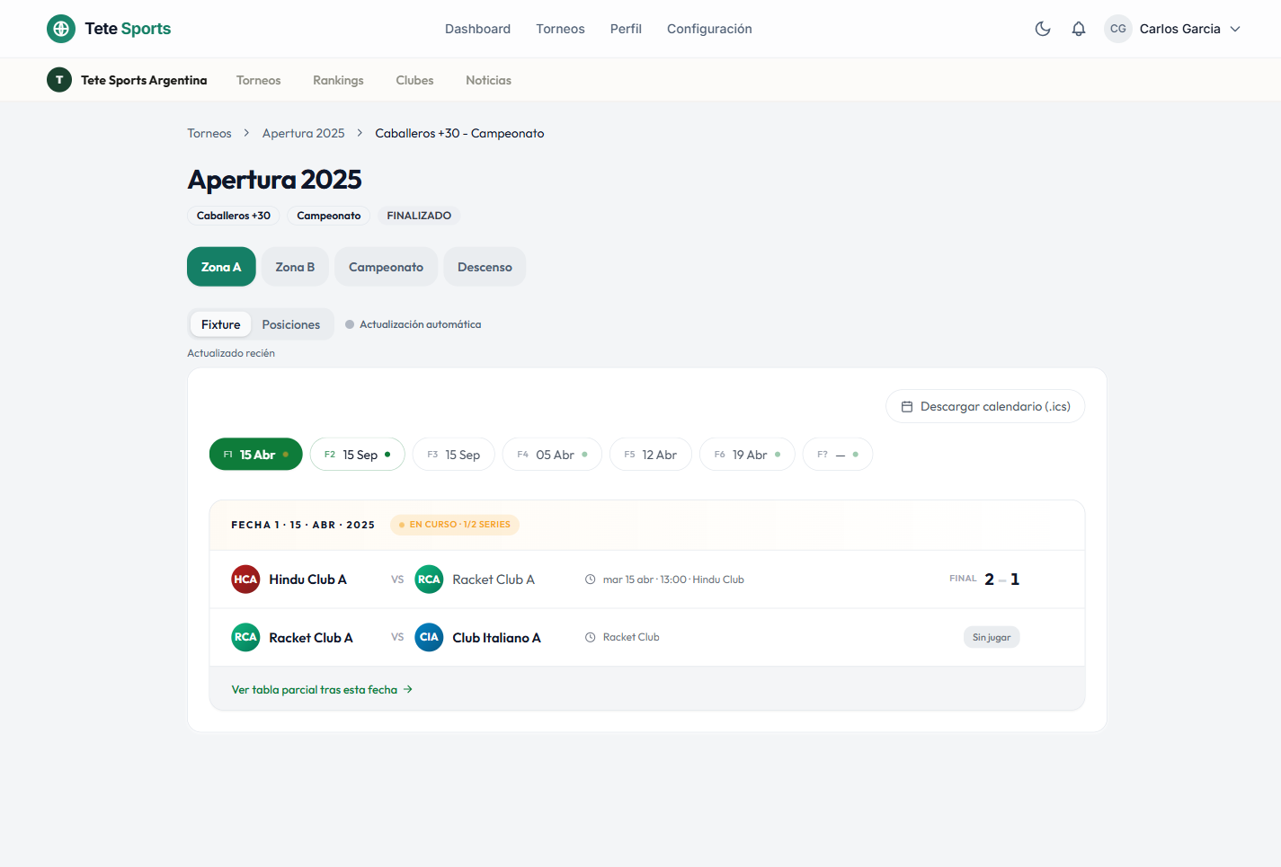Viewport: 1281px width, 867px height.
Task: Open notifications bell
Action: [x=1079, y=29]
